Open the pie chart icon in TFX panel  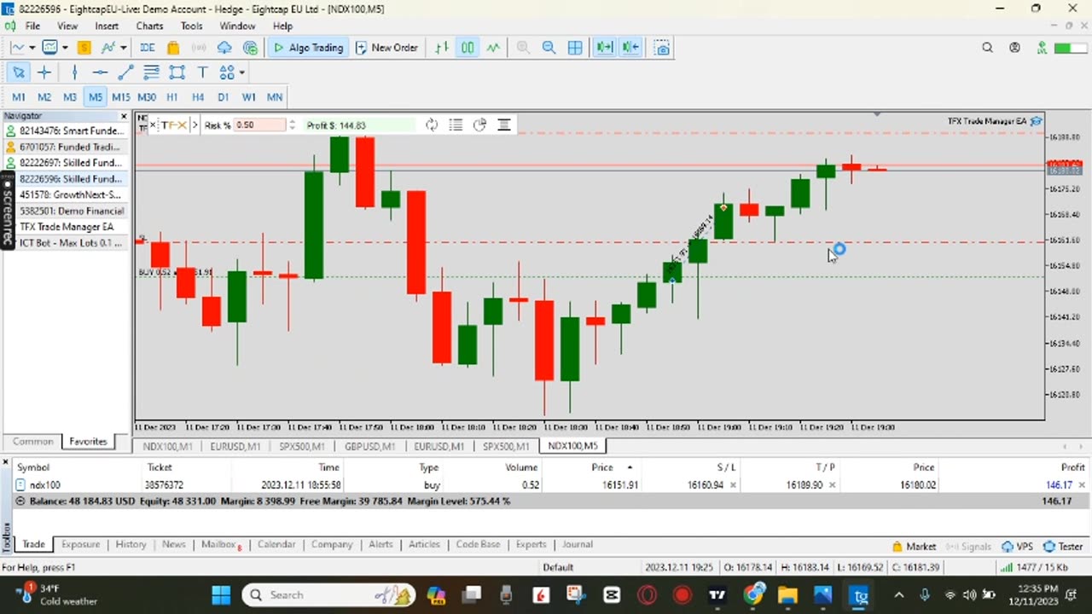(x=479, y=125)
